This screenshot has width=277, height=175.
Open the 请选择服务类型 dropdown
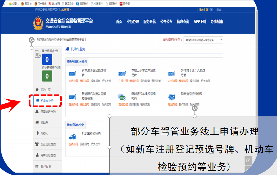203,40
